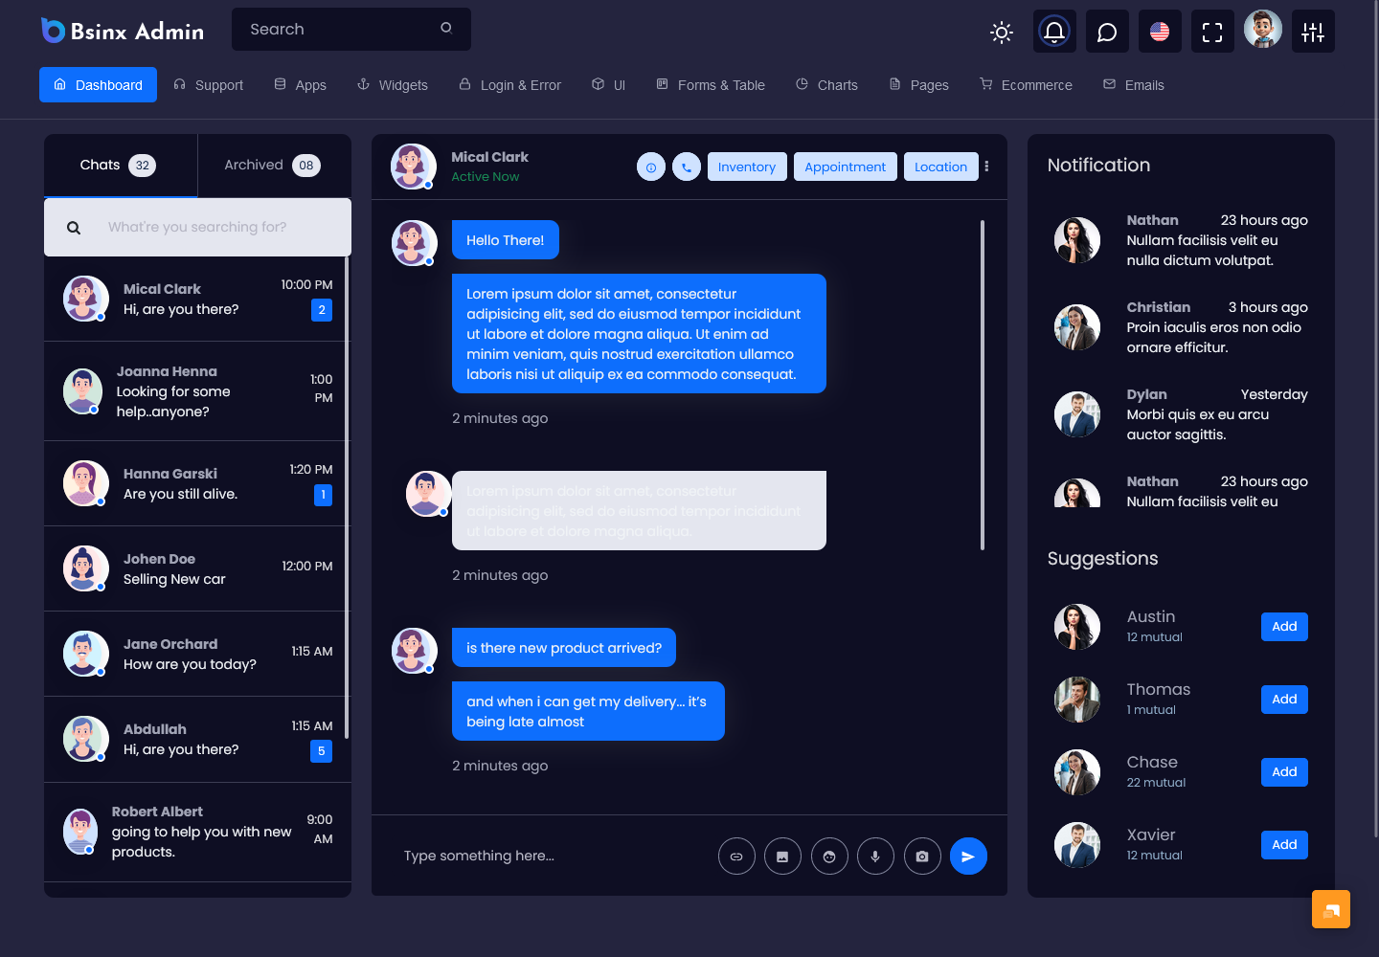Open the emoji picker icon
This screenshot has width=1379, height=957.
(829, 856)
